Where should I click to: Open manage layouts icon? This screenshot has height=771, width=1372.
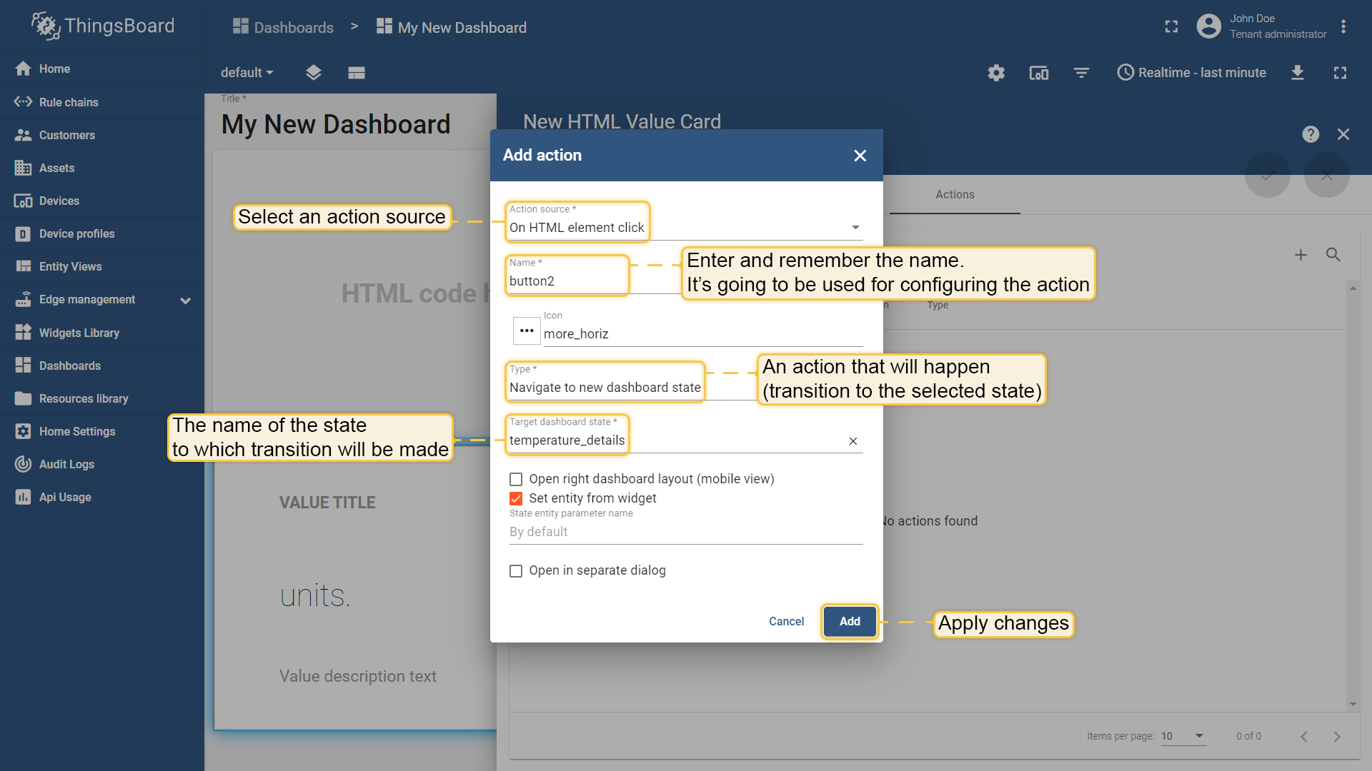pyautogui.click(x=357, y=73)
